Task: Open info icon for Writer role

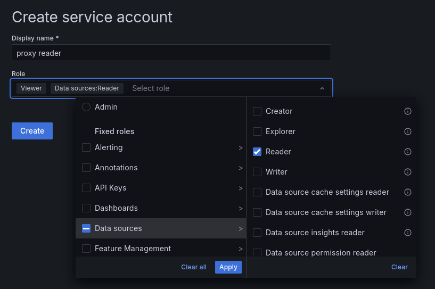Action: (407, 172)
